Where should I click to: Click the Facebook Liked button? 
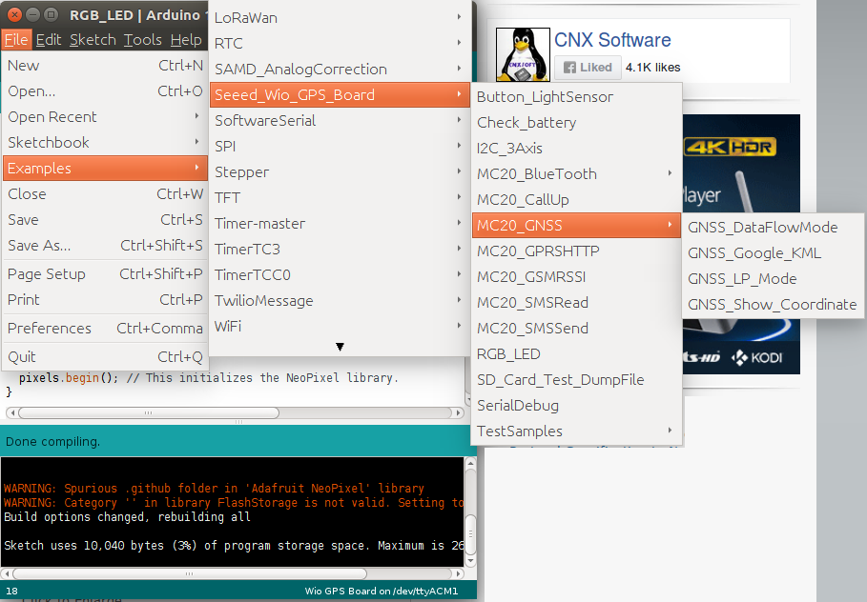point(588,68)
